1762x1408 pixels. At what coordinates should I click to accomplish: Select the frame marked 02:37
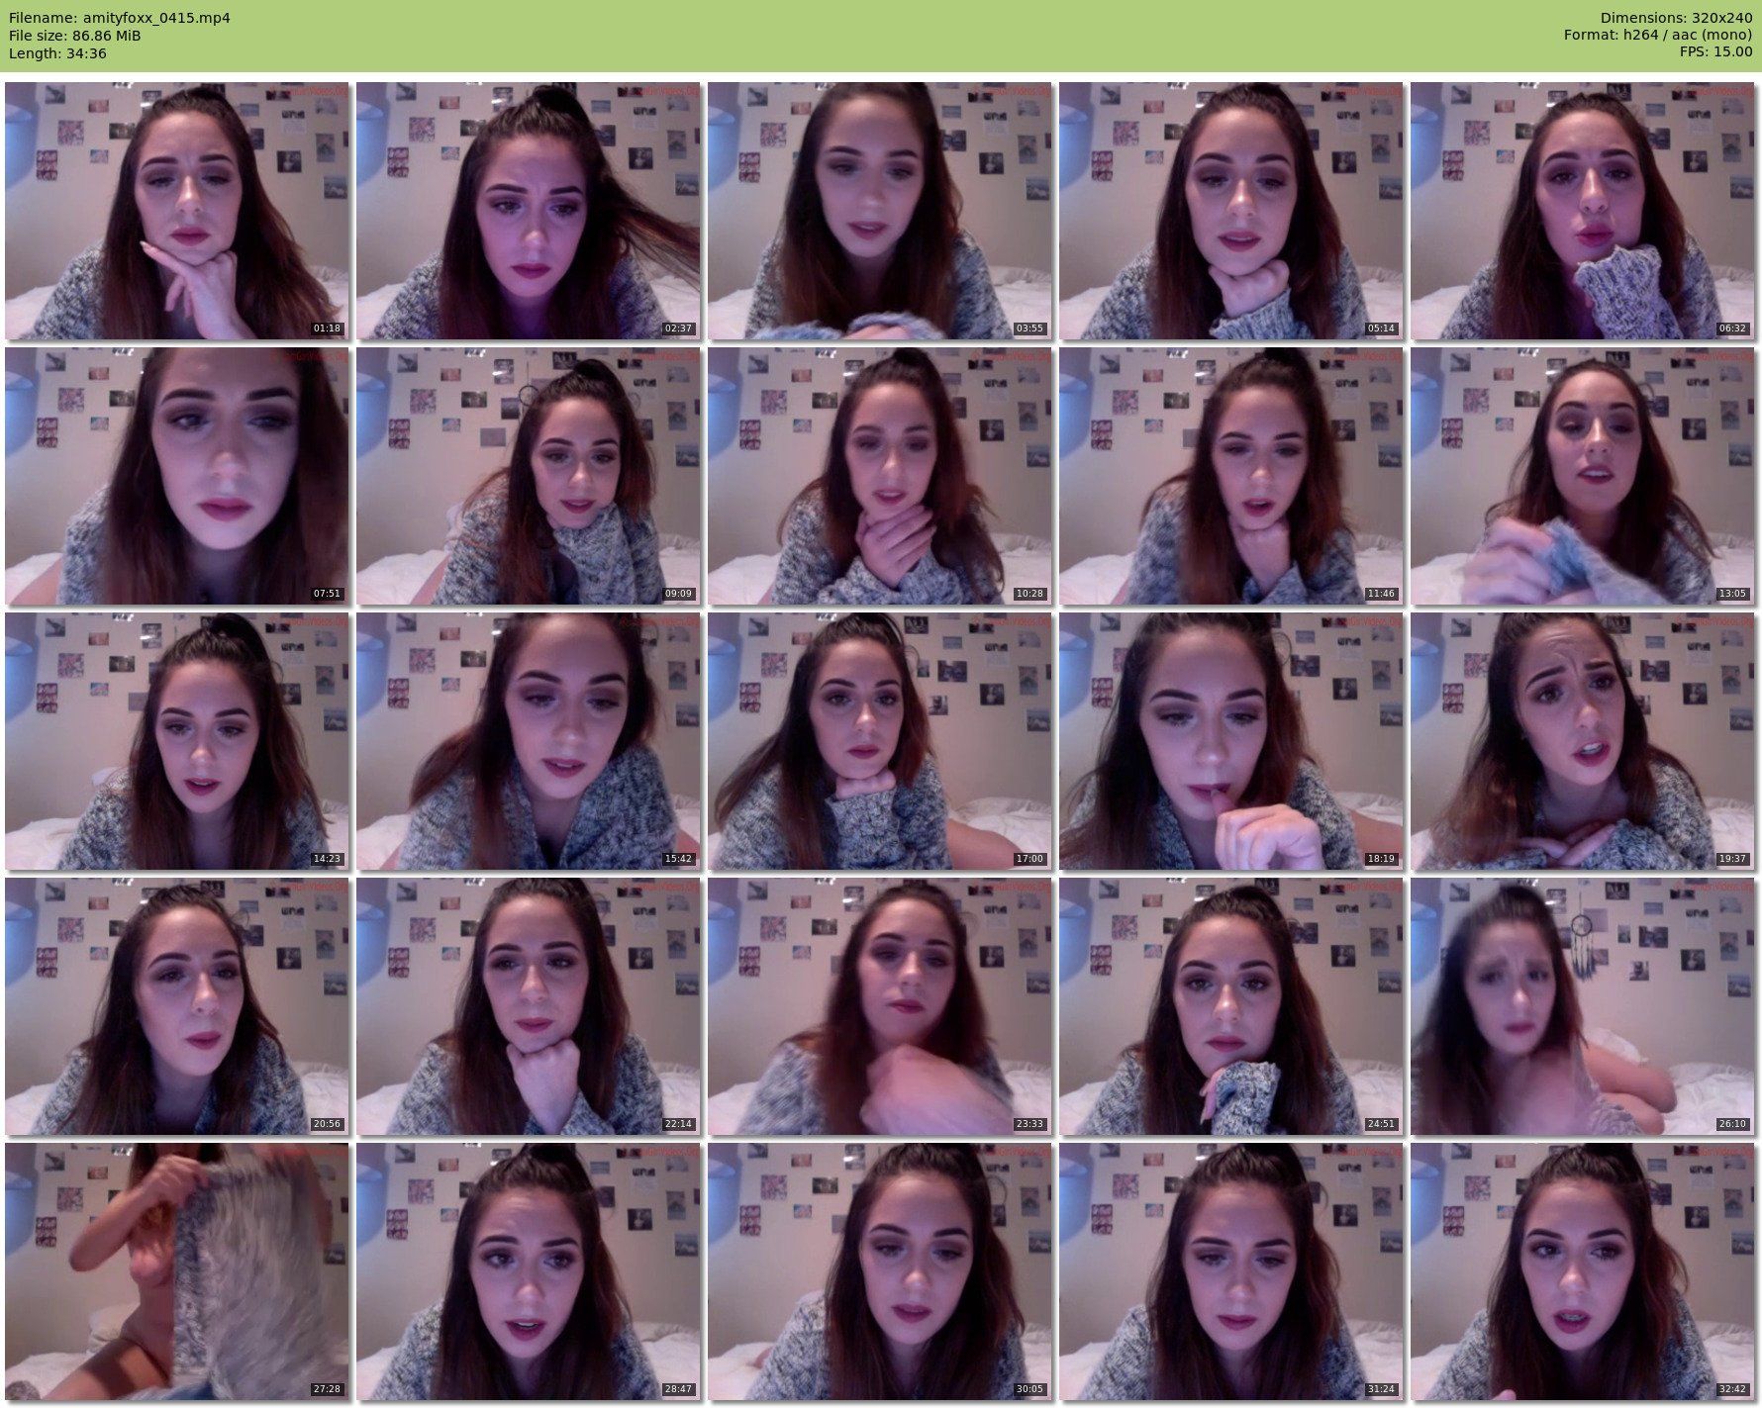[x=528, y=211]
